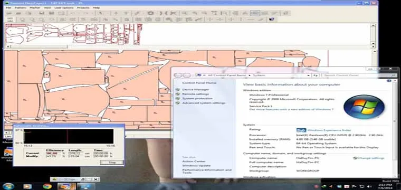This screenshot has width=401, height=190.
Task: Open the Pattern menu
Action: pyautogui.click(x=21, y=8)
